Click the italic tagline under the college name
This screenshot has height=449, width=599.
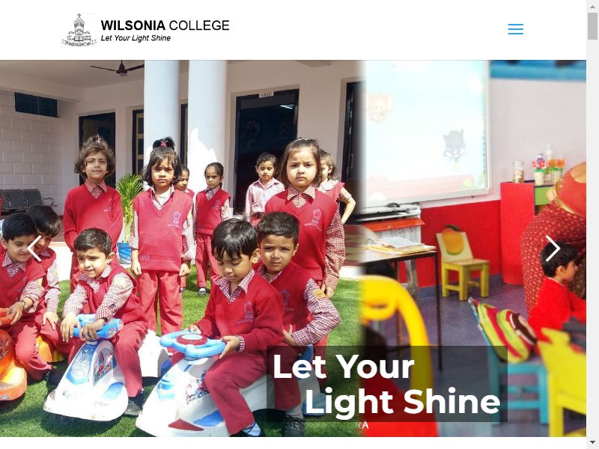tap(136, 38)
